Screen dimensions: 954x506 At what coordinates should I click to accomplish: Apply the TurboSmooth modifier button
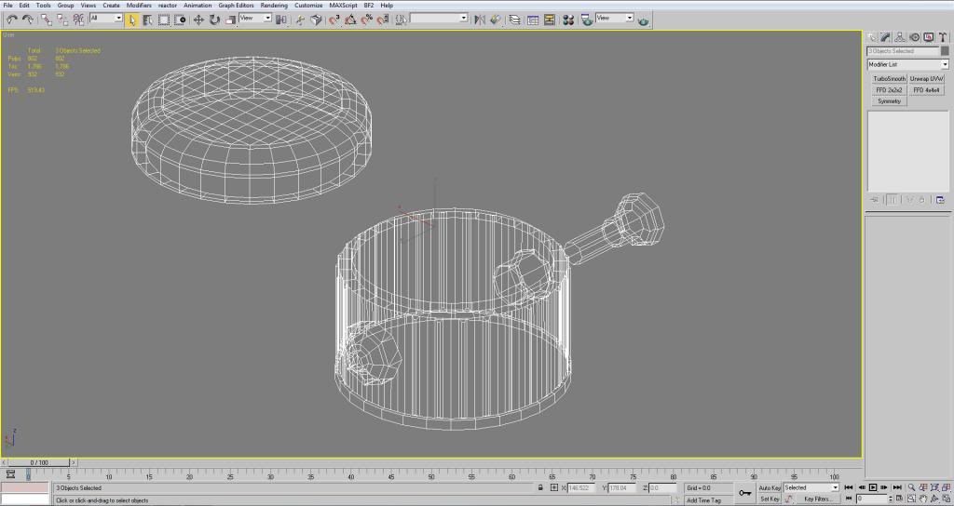889,79
